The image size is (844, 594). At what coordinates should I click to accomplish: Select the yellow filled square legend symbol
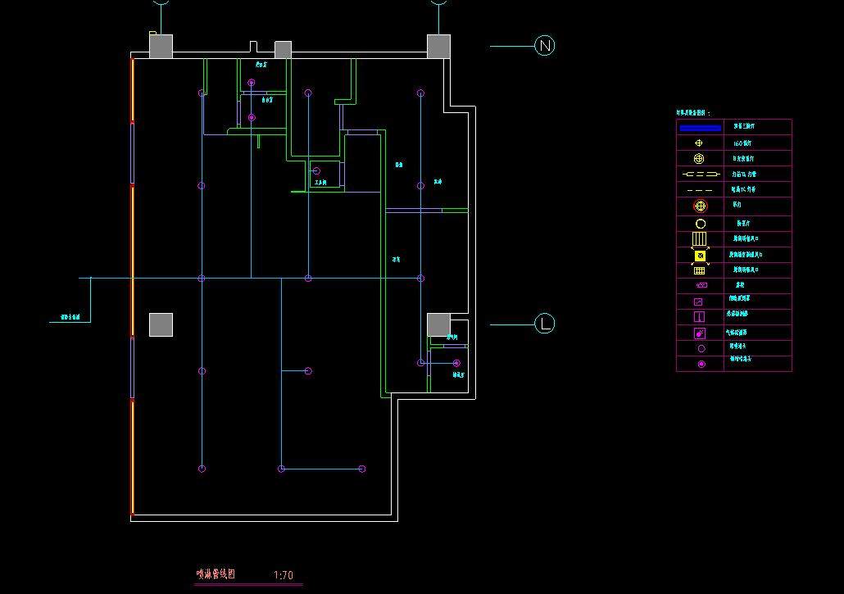click(700, 256)
